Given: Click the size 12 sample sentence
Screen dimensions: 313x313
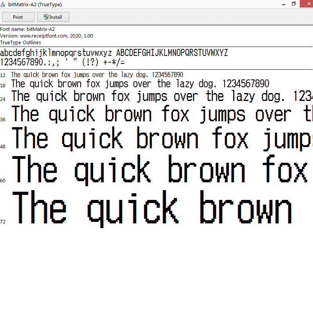Looking at the screenshot, I should coord(97,75).
